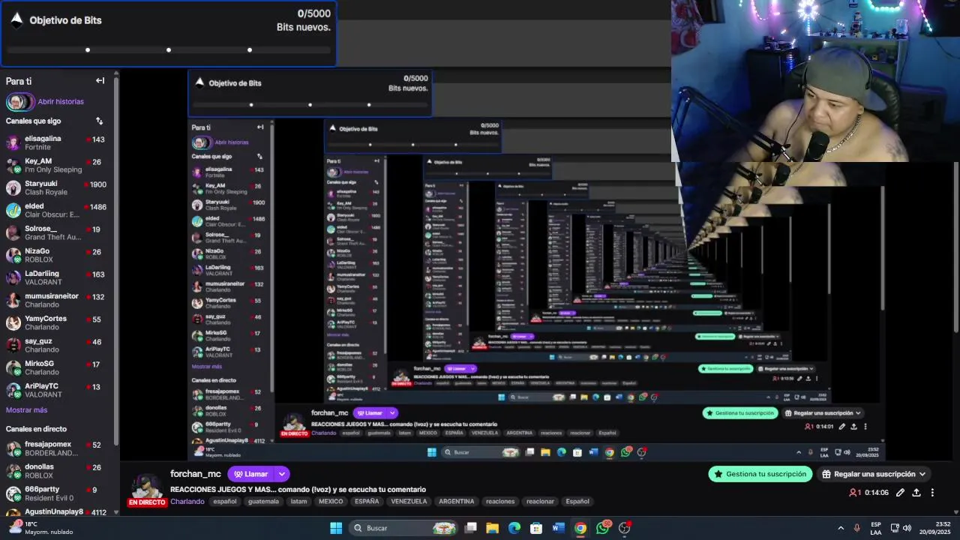Viewport: 960px width, 540px height.
Task: Click the Bits icon beside Objetivo de Bits
Action: (x=16, y=20)
